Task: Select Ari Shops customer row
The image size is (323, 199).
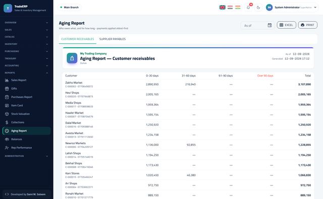Action: tap(188, 185)
